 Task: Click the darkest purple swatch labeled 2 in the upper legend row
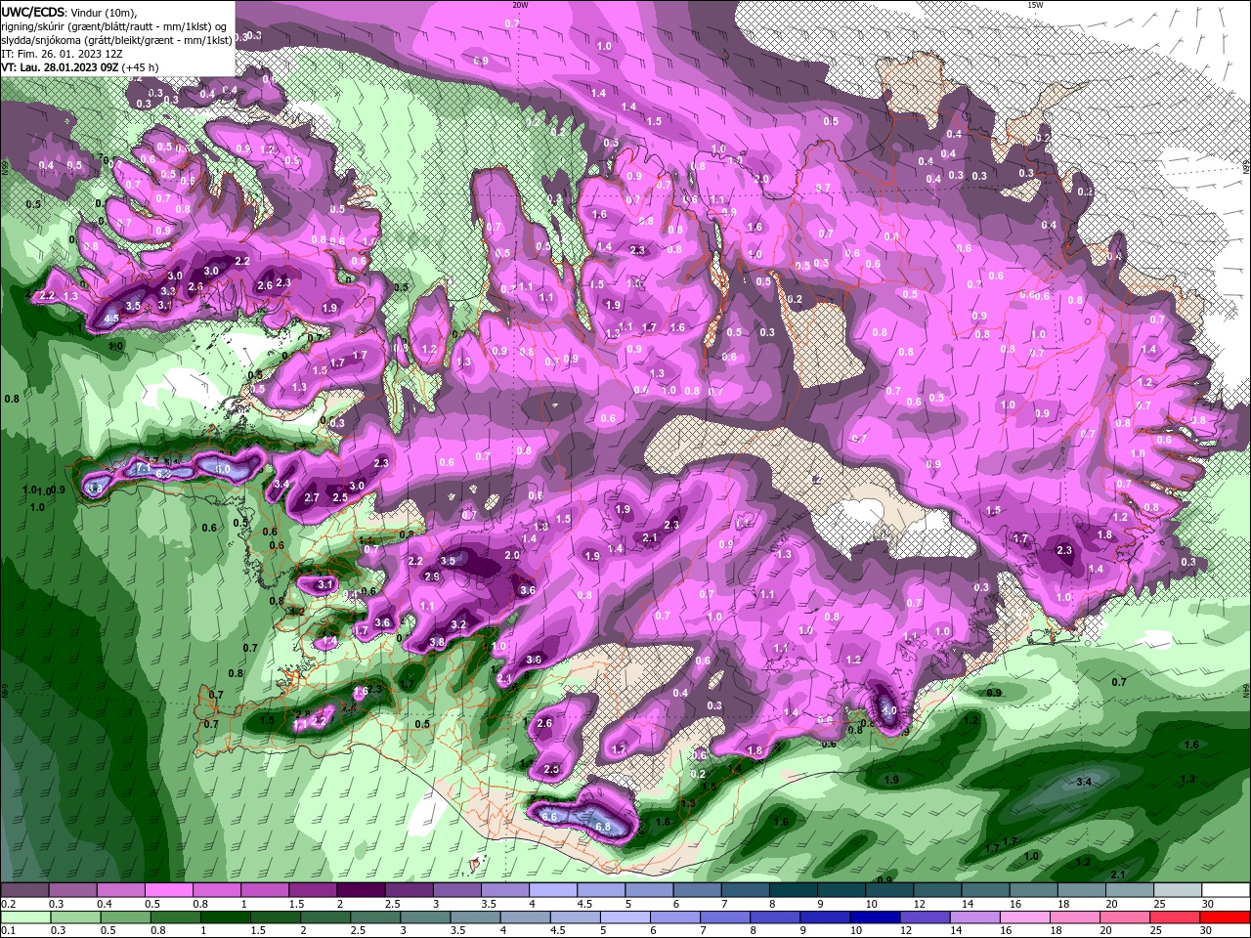click(x=360, y=890)
